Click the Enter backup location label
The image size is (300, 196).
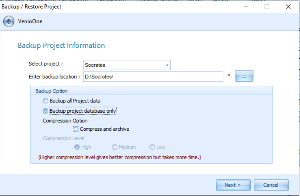click(x=54, y=77)
